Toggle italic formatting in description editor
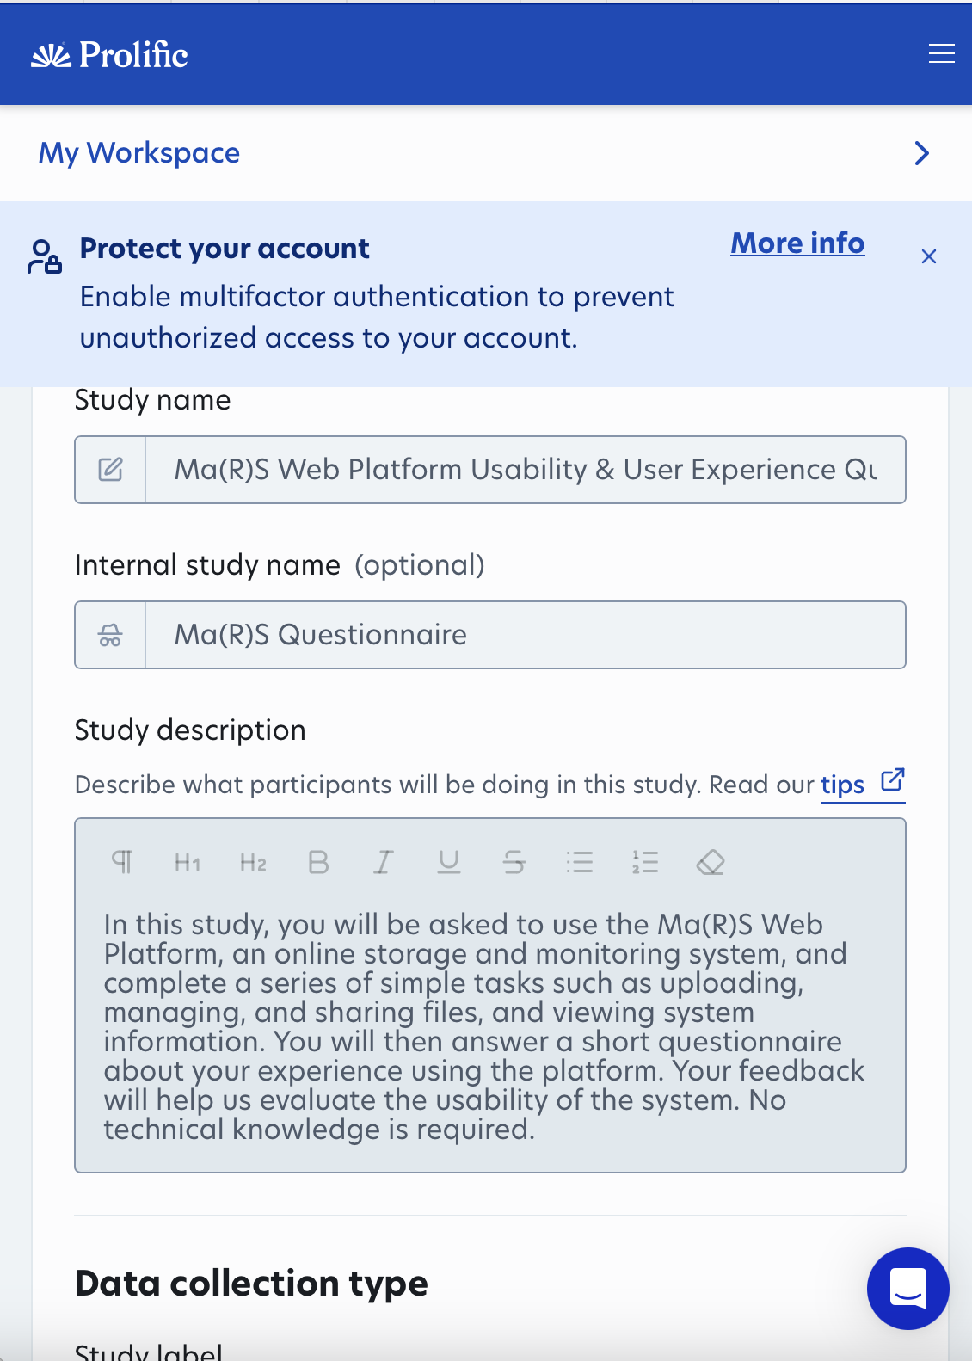The width and height of the screenshot is (972, 1361). pos(384,862)
